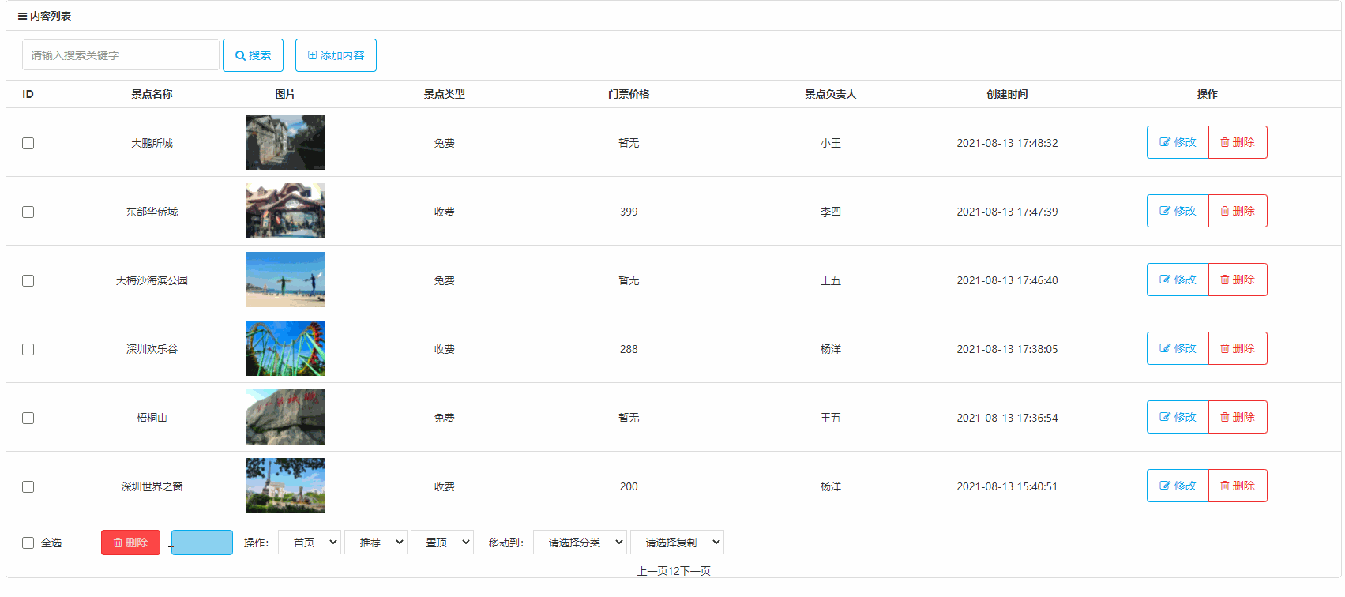Image resolution: width=1345 pixels, height=597 pixels.
Task: Enable the 全选 select-all checkbox
Action: point(28,543)
